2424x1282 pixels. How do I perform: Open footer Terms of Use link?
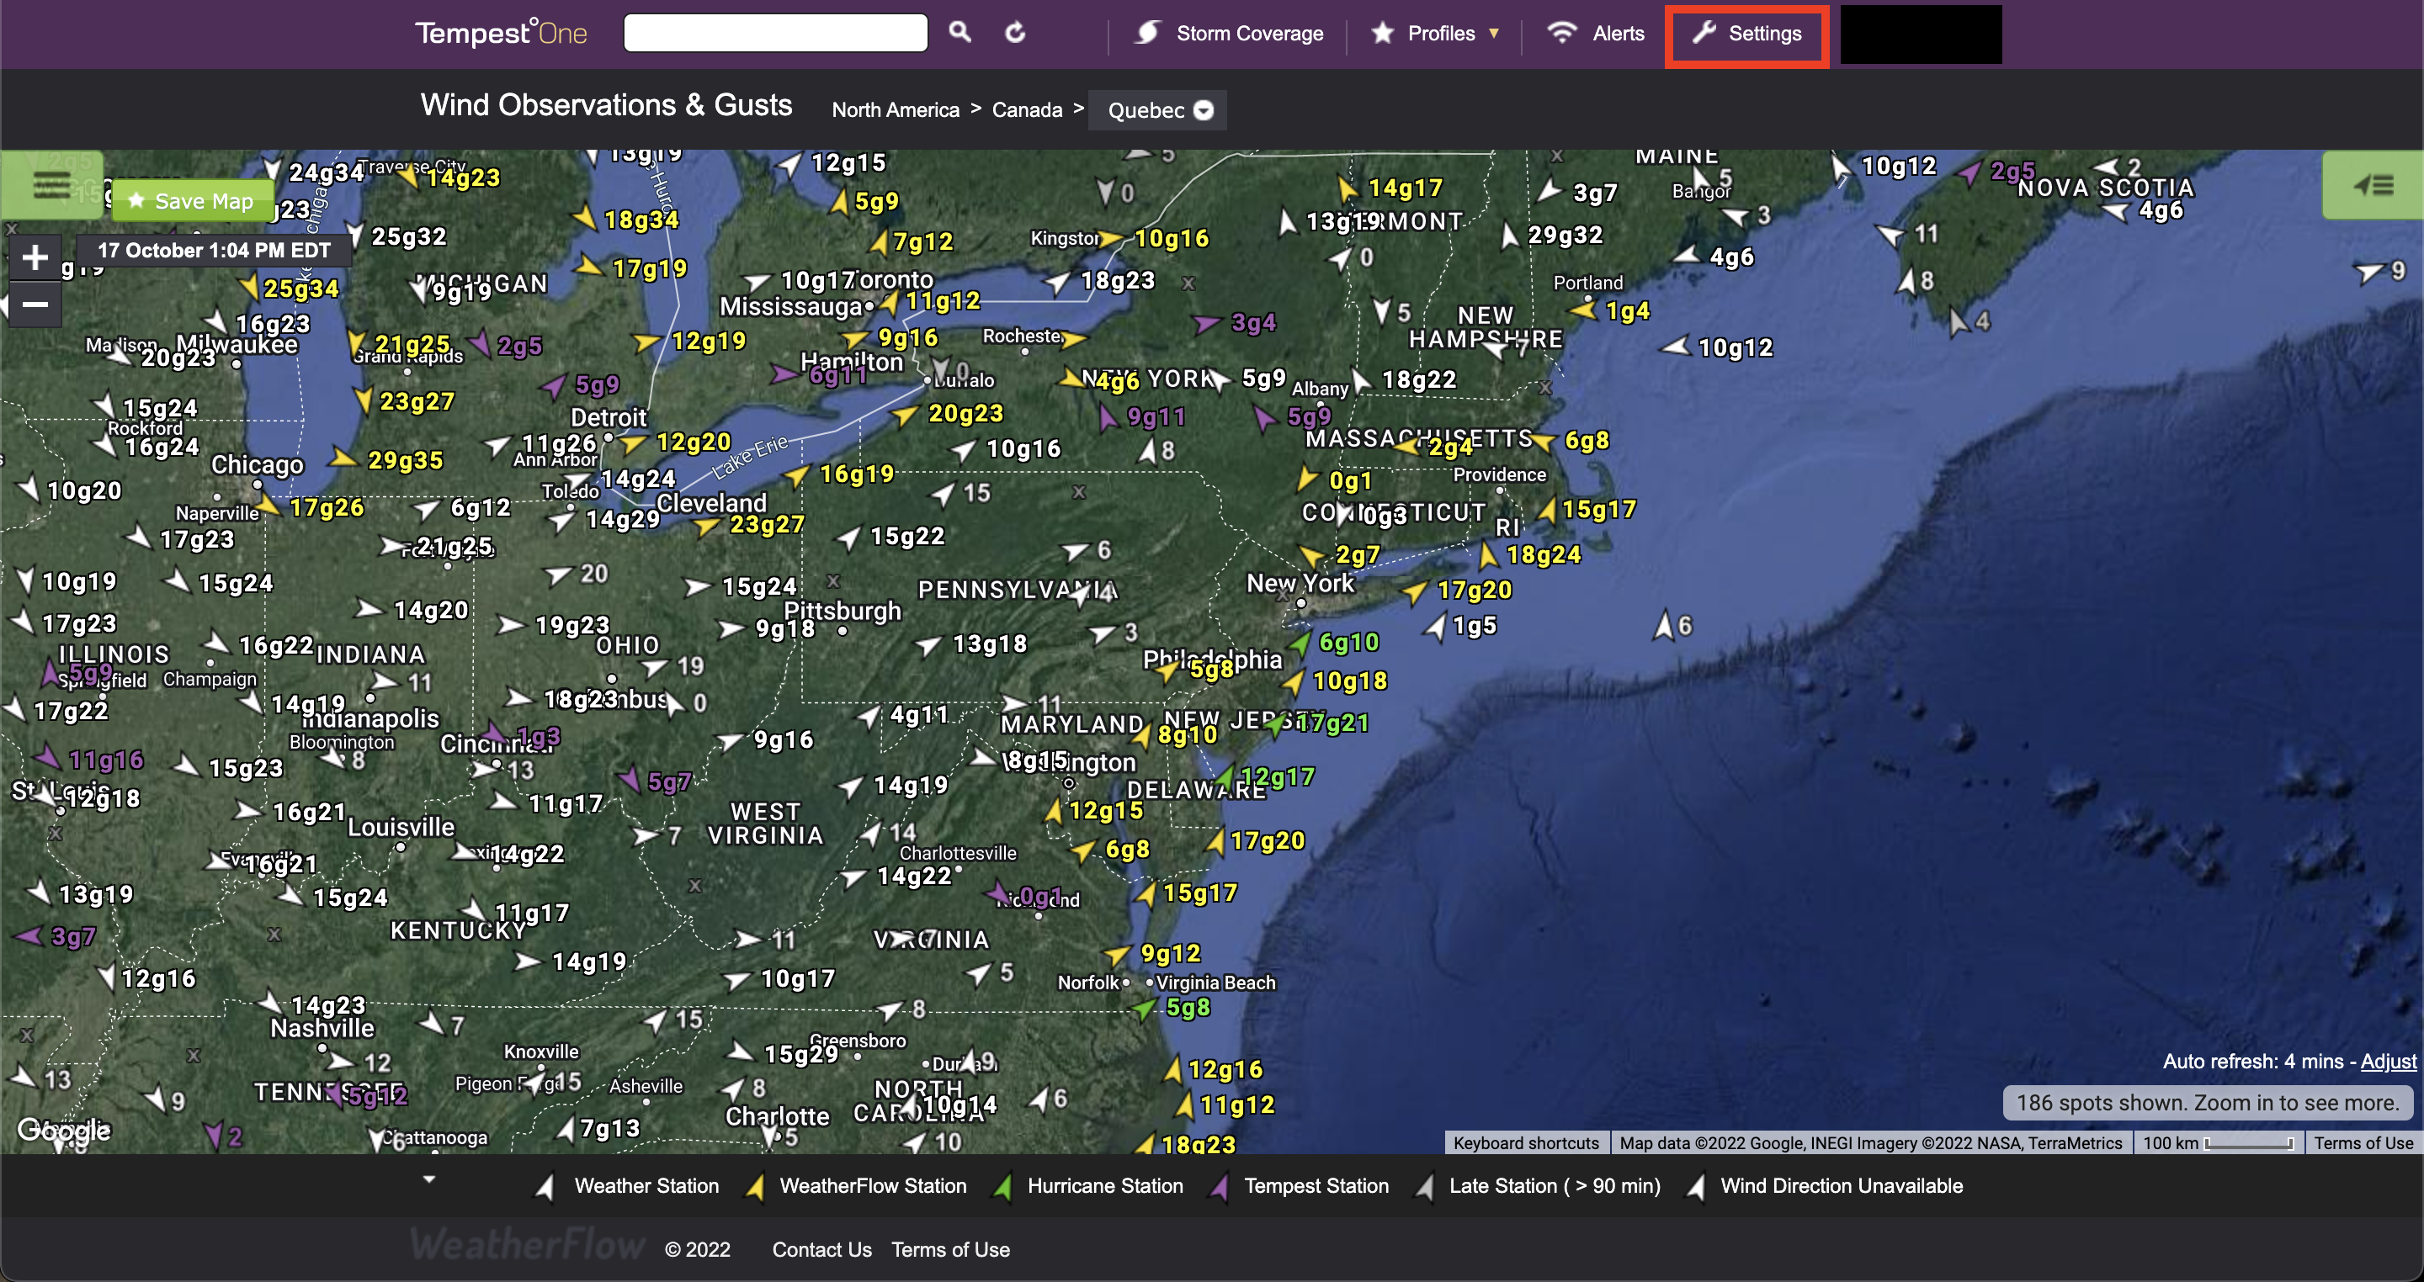tap(950, 1249)
